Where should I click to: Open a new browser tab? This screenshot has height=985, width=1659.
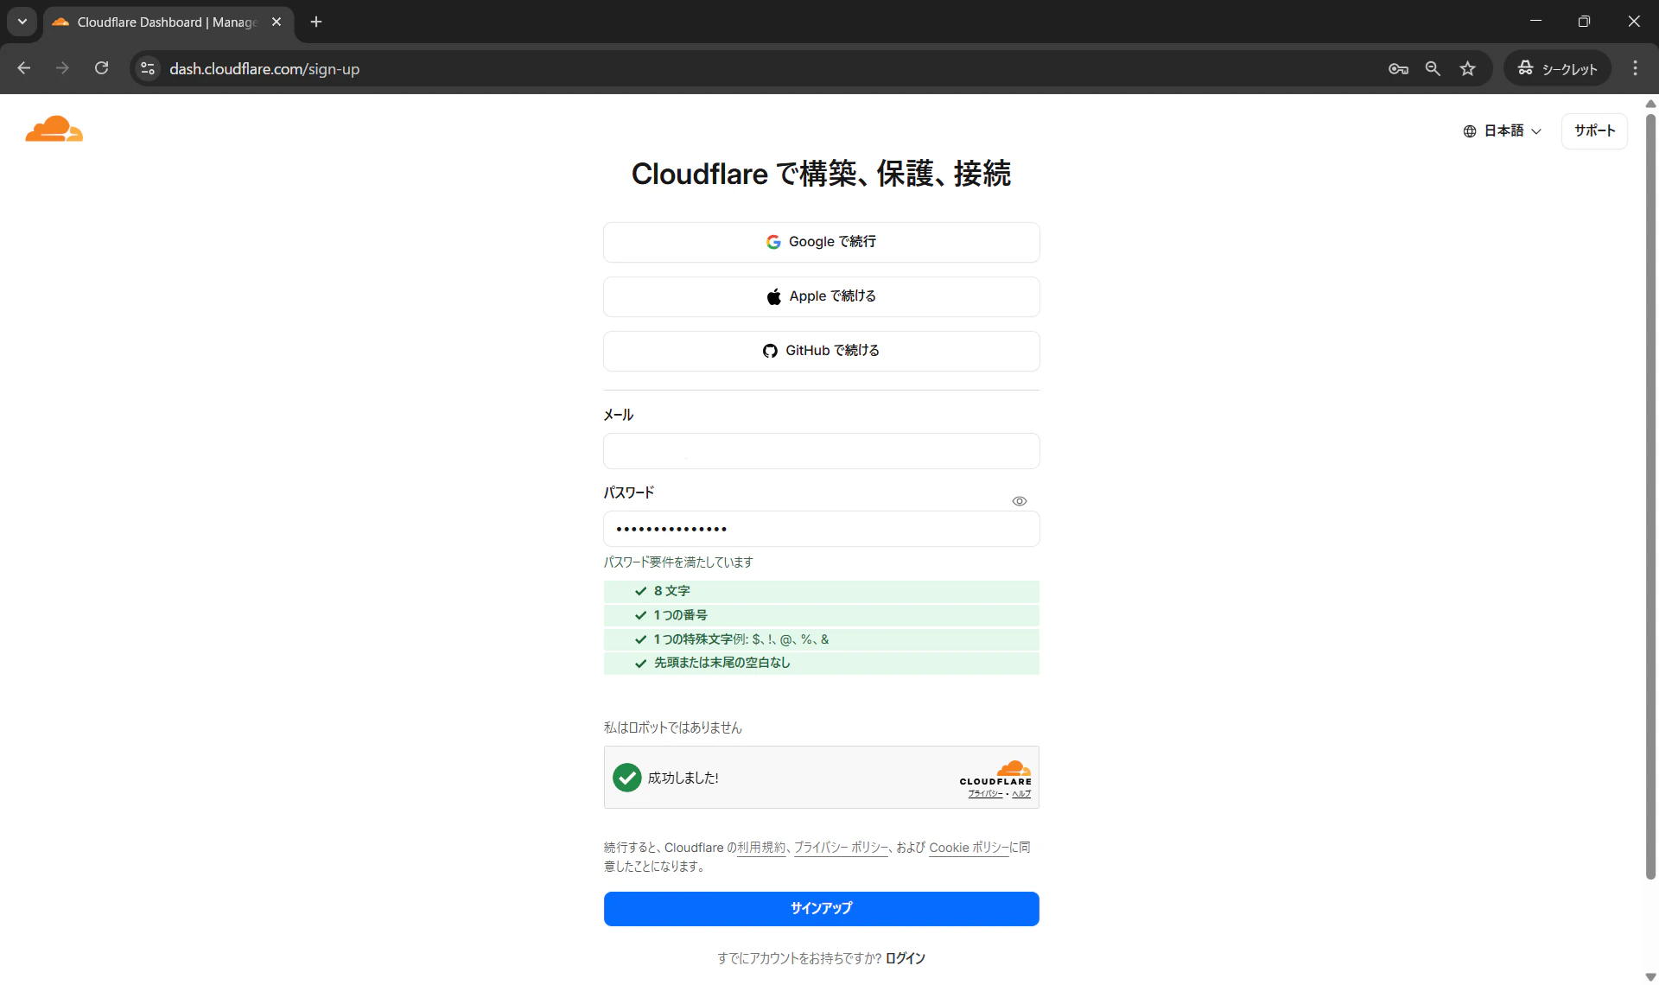(x=316, y=22)
